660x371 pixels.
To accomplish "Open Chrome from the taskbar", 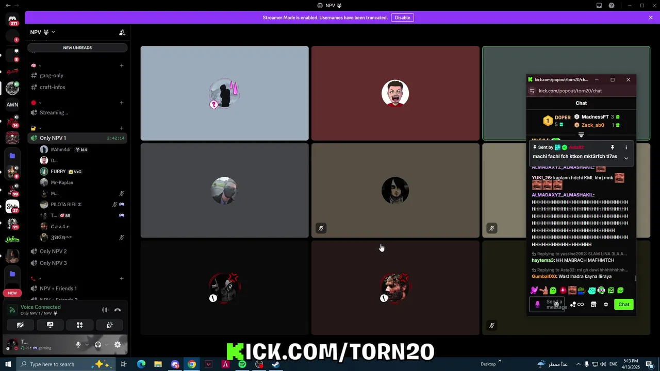I will (x=192, y=364).
